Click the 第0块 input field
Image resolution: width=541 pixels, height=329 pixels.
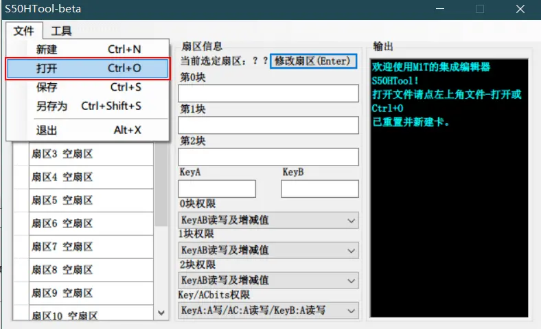click(268, 93)
